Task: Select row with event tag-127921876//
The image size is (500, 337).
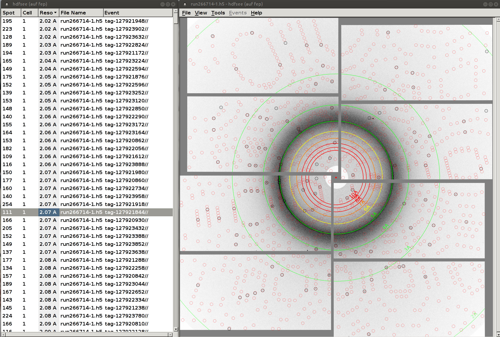Action: click(x=87, y=77)
